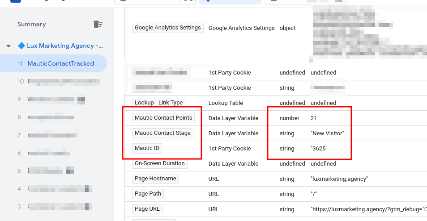This screenshot has width=427, height=221.
Task: Click the Page URL variable chip
Action: (x=147, y=209)
